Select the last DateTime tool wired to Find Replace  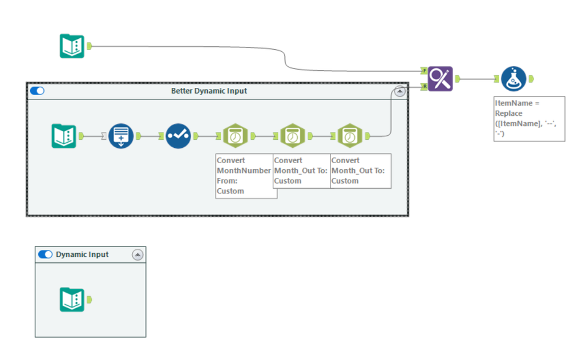350,136
